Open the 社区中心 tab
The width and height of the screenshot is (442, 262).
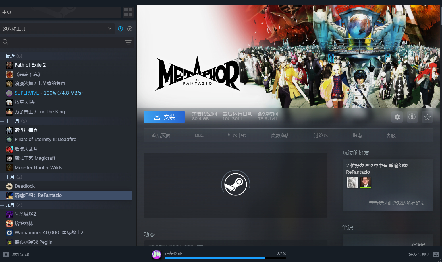click(x=237, y=135)
